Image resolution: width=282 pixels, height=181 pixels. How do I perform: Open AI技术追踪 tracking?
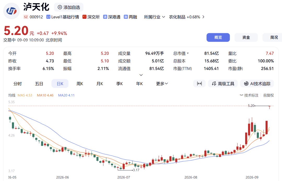257,84
